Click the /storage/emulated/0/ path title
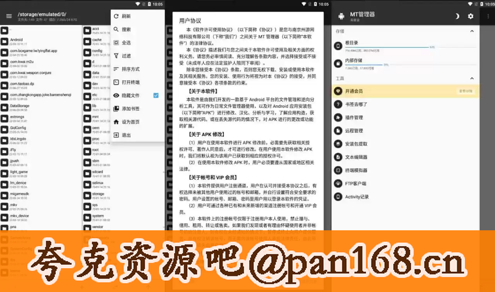 [x=42, y=14]
